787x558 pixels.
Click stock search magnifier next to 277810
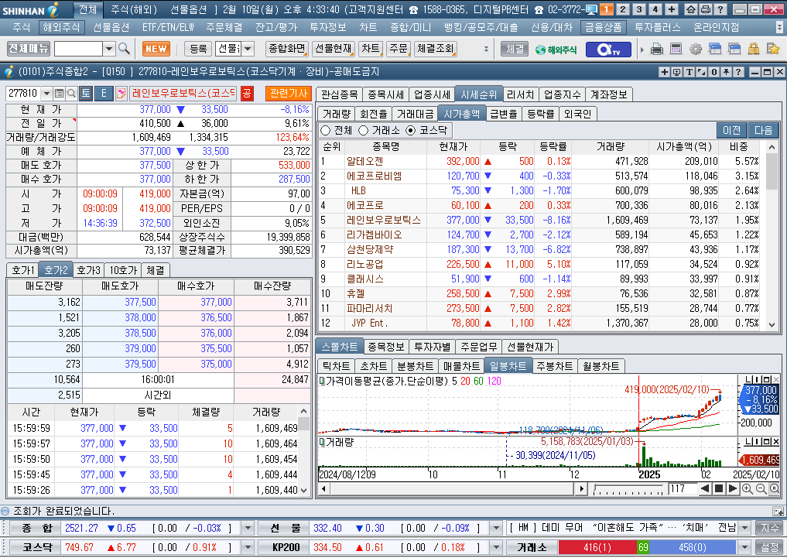tap(71, 94)
